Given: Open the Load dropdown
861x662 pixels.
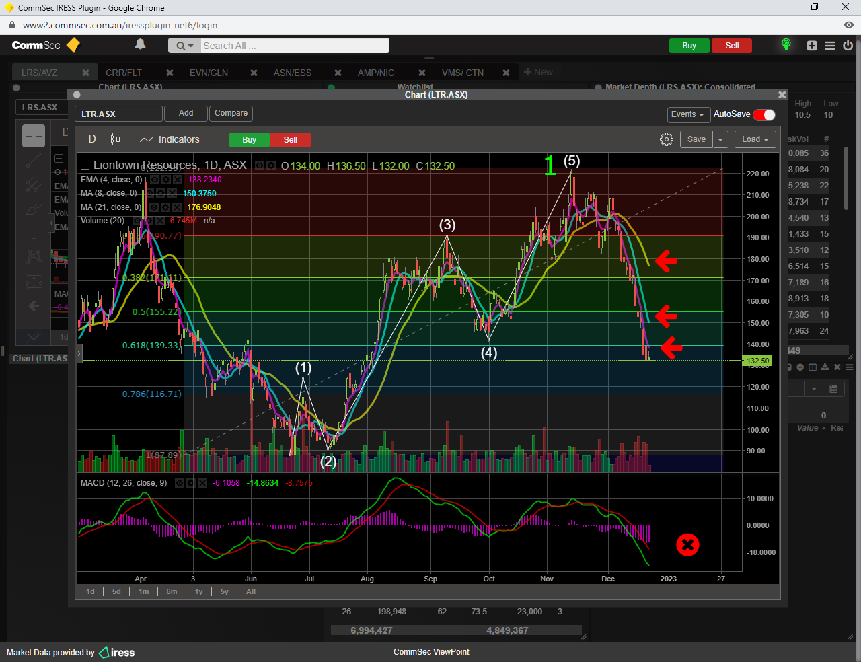Looking at the screenshot, I should pyautogui.click(x=755, y=139).
